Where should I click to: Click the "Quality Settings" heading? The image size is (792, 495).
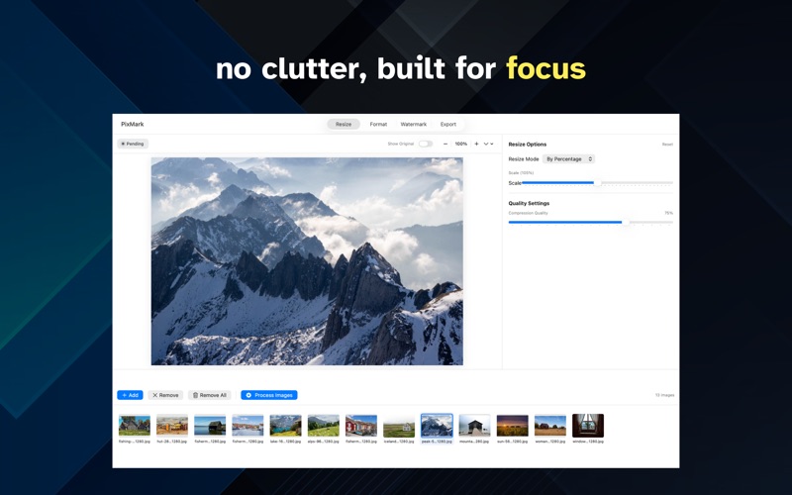529,203
